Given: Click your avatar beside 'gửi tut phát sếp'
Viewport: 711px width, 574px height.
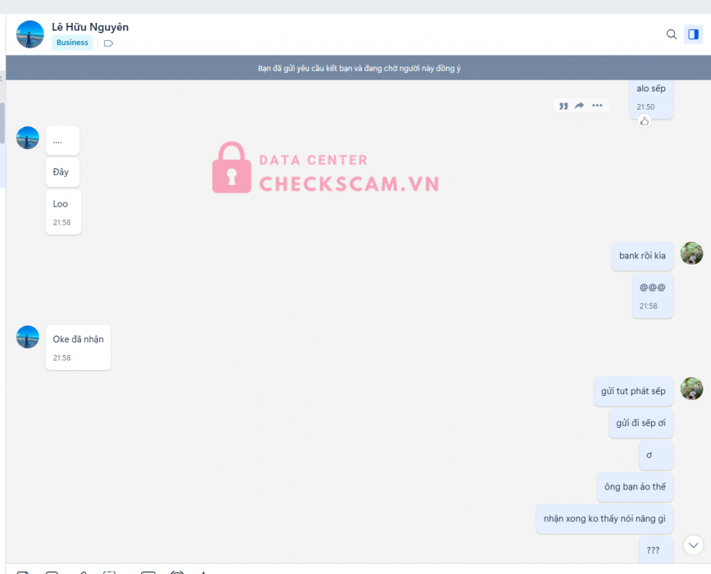Looking at the screenshot, I should pyautogui.click(x=692, y=389).
